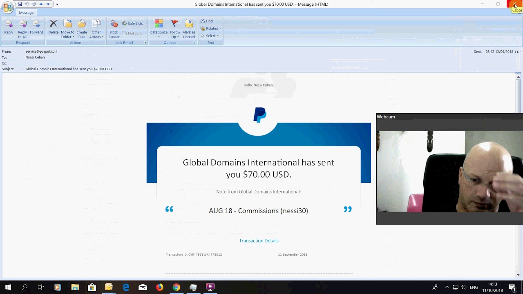Click the Webcam video preview

449,171
